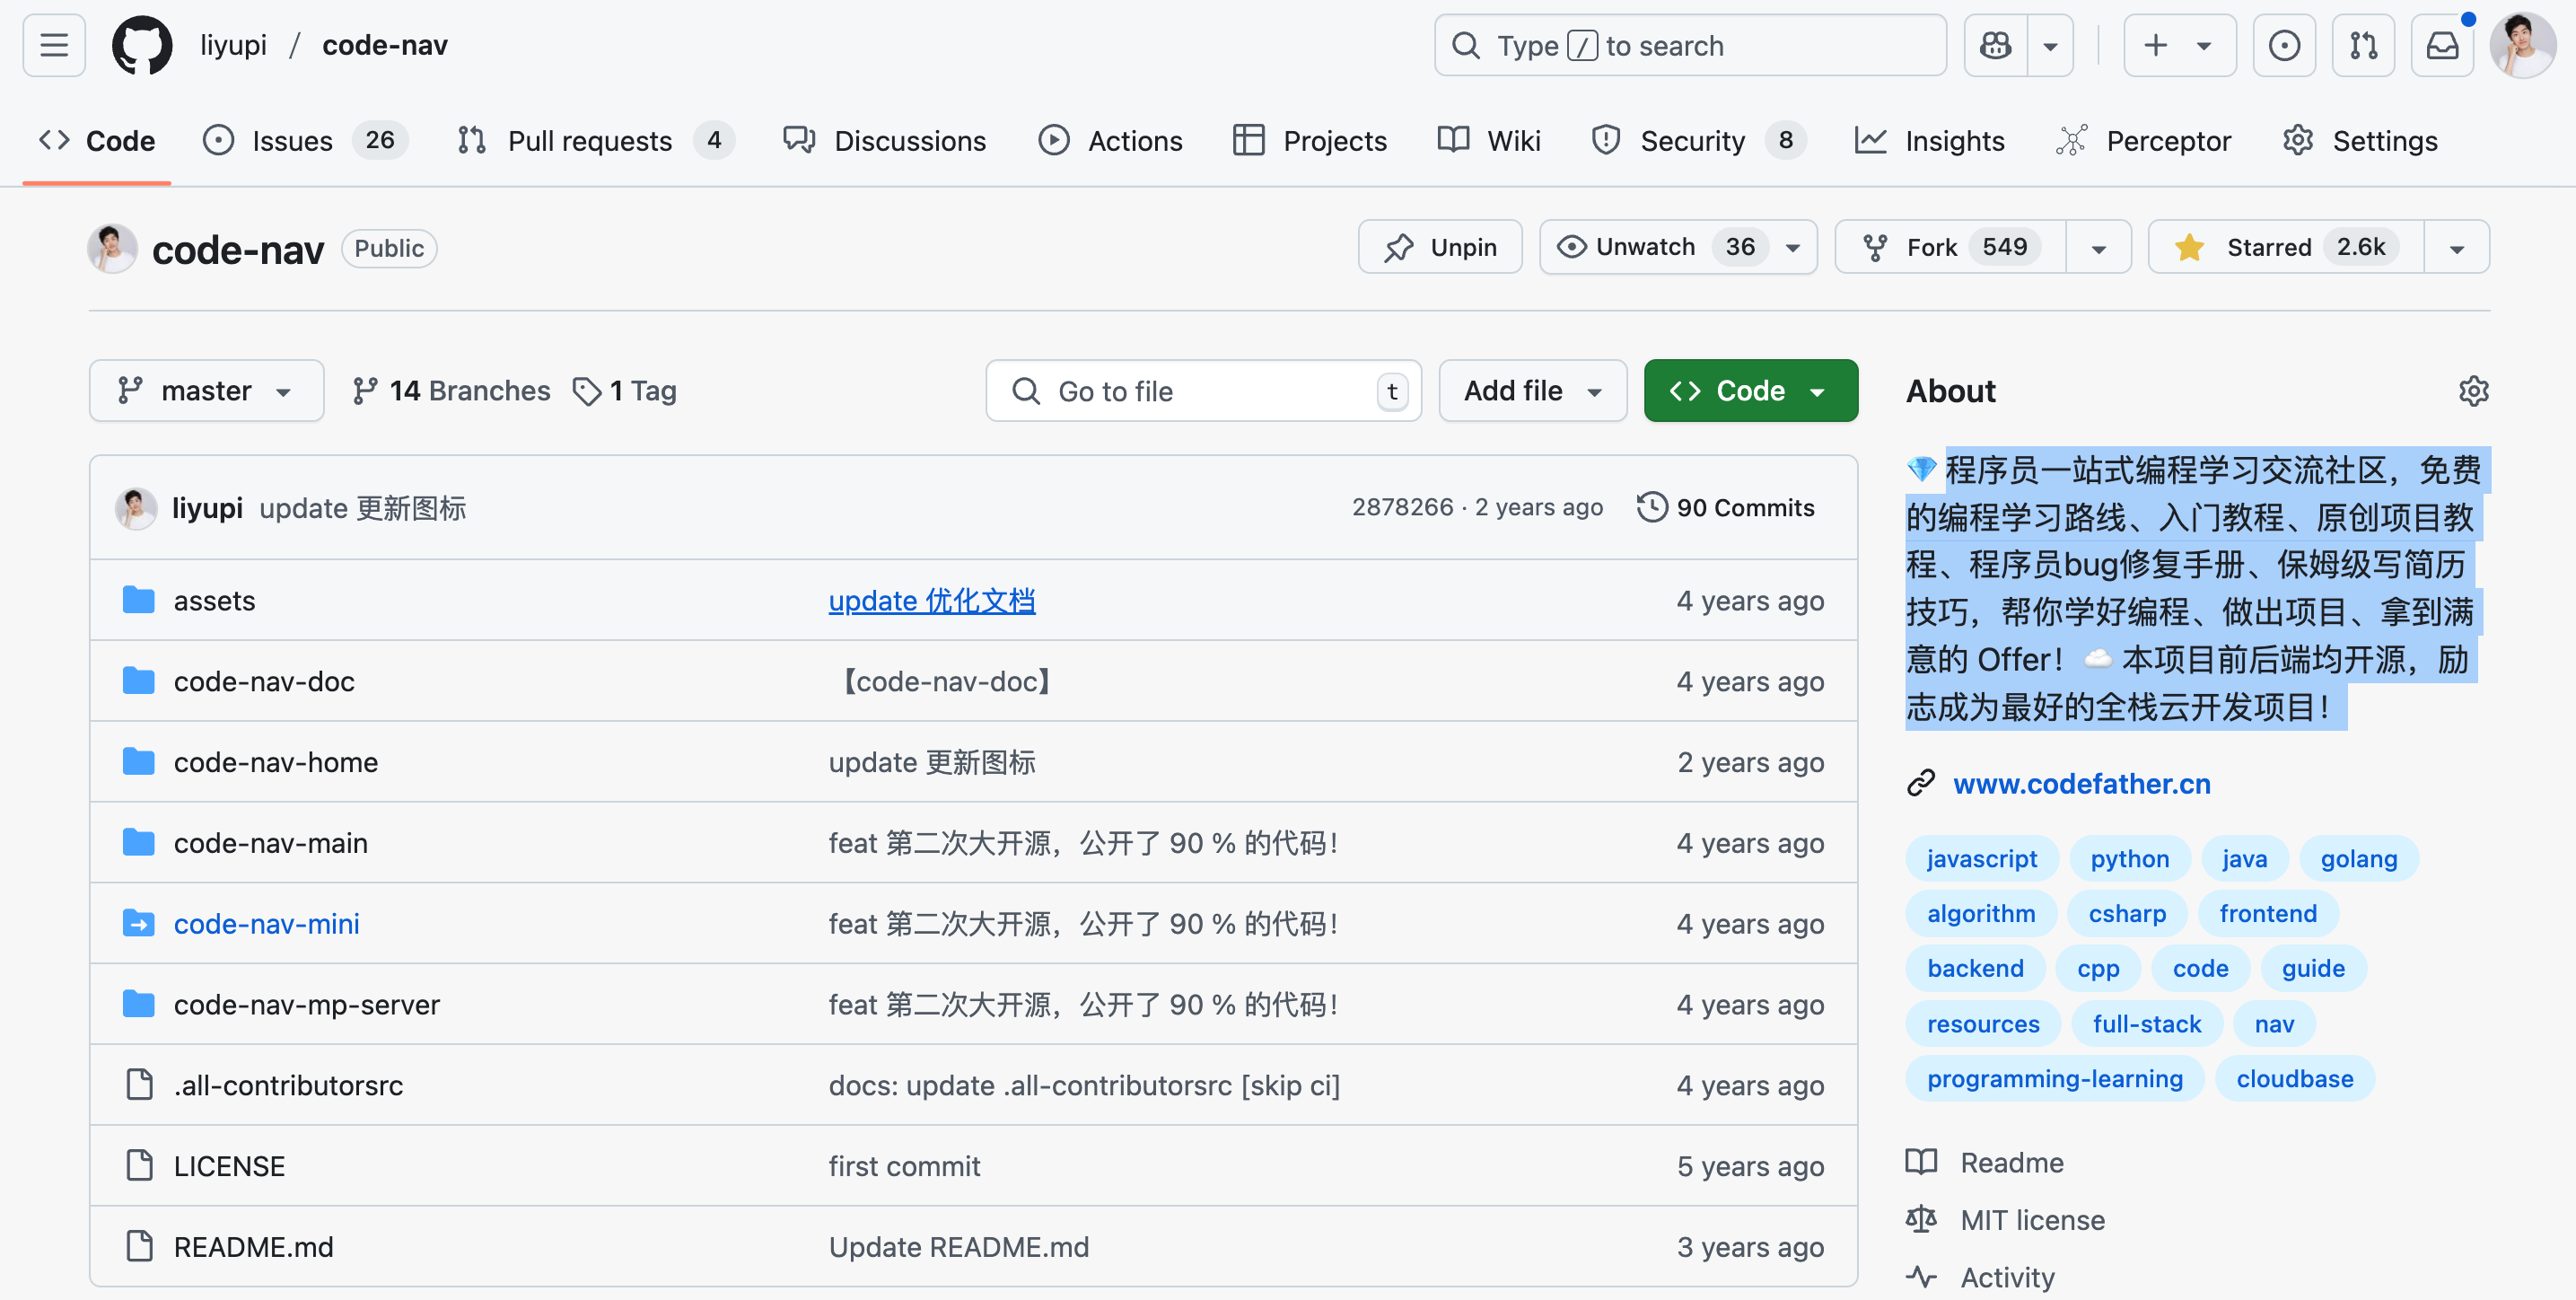Open the www.codefather.cn link
The width and height of the screenshot is (2576, 1300).
coord(2081,783)
